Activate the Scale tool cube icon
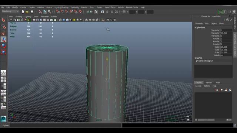The height and width of the screenshot is (133, 237). [3, 52]
